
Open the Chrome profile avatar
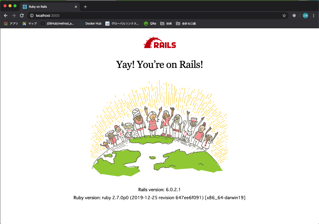tap(305, 16)
